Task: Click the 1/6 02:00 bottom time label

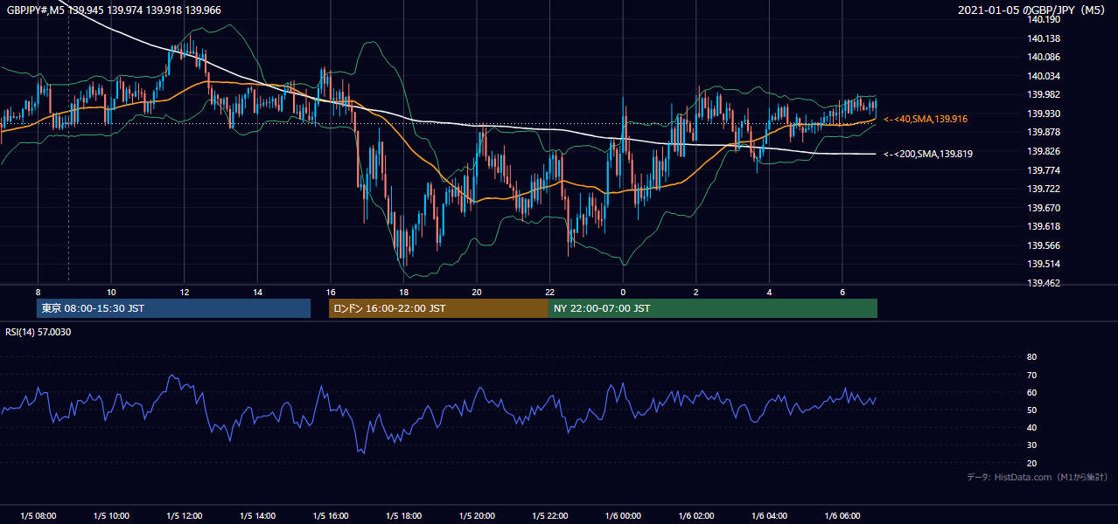Action: click(696, 516)
